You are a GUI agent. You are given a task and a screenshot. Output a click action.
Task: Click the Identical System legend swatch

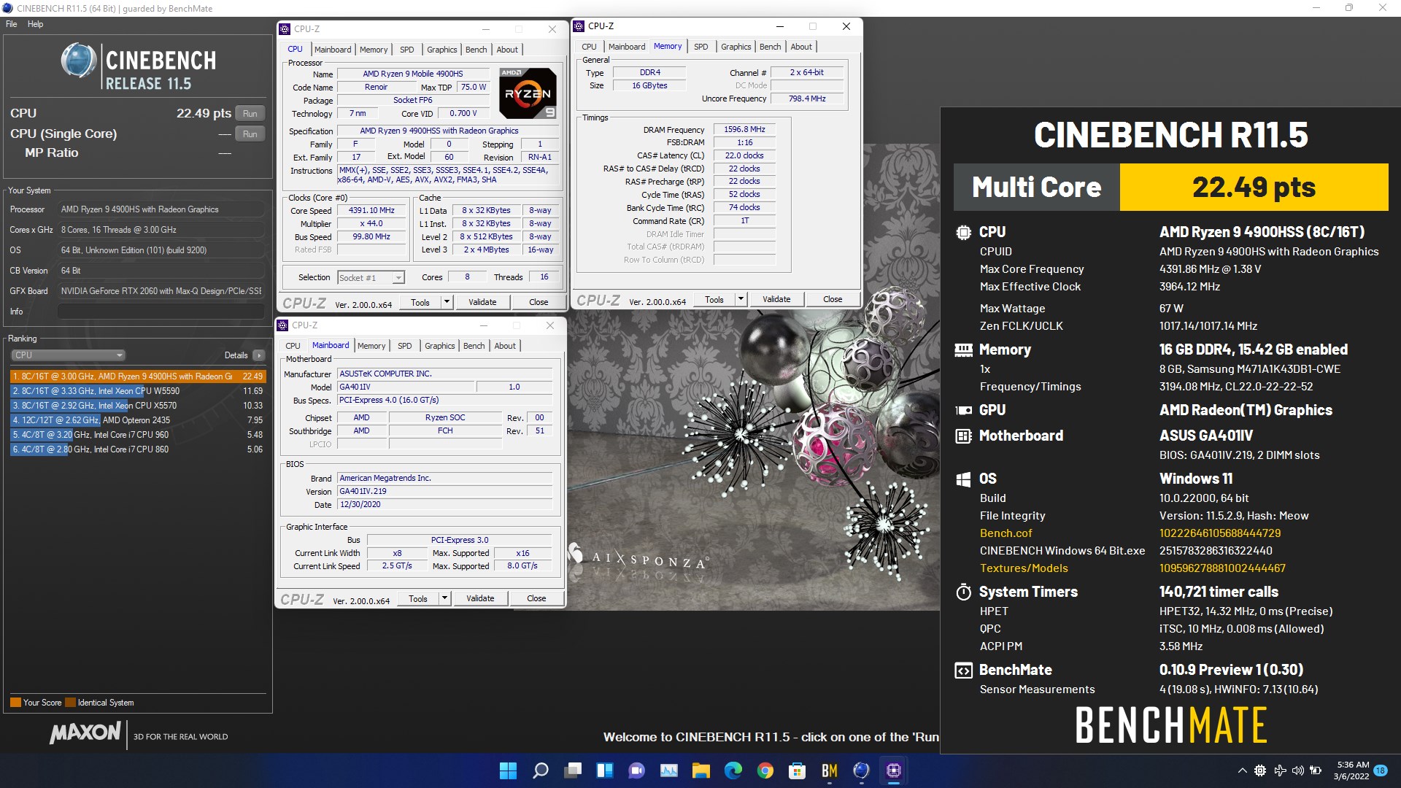[71, 703]
